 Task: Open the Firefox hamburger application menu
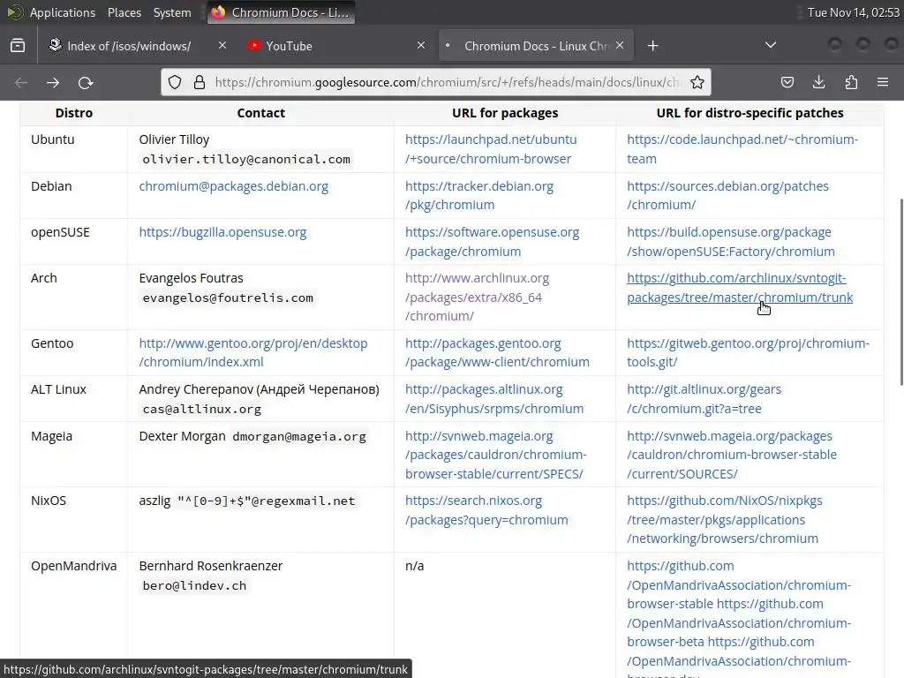pyautogui.click(x=883, y=82)
